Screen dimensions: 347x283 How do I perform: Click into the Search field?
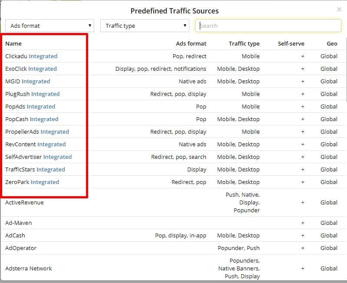click(x=268, y=26)
